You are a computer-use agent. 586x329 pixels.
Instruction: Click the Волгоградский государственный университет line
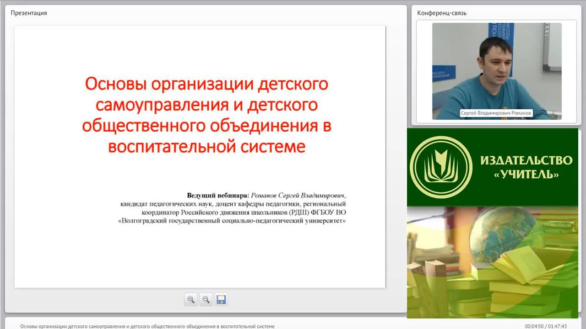pyautogui.click(x=232, y=221)
